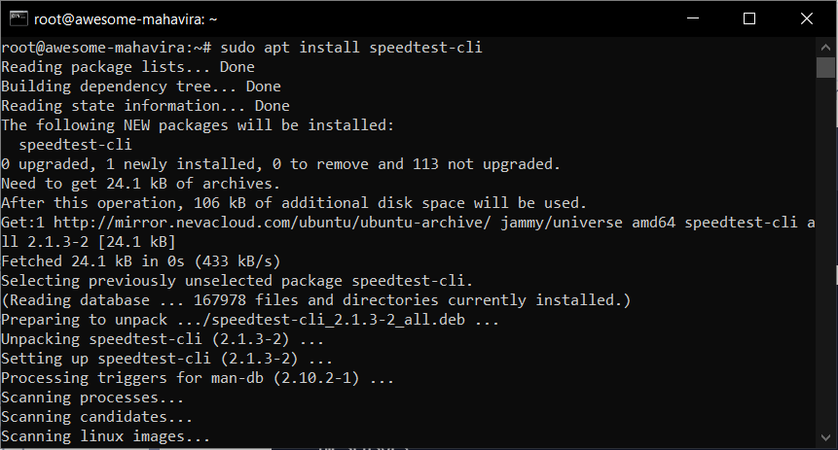Minimize the root@awesome-mahavira terminal window

(x=693, y=18)
